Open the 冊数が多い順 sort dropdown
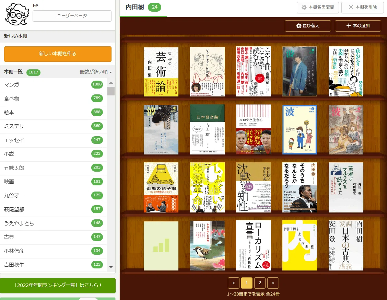The image size is (387, 300). click(x=96, y=72)
